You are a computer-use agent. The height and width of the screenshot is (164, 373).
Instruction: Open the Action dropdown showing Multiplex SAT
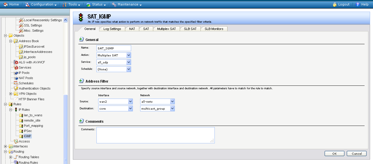click(129, 55)
